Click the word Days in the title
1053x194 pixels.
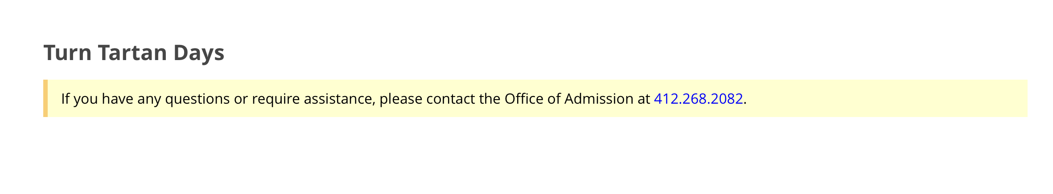click(x=199, y=53)
